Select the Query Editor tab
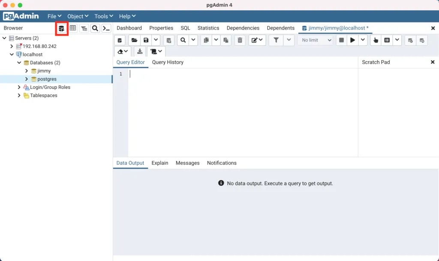The width and height of the screenshot is (439, 261). click(130, 63)
